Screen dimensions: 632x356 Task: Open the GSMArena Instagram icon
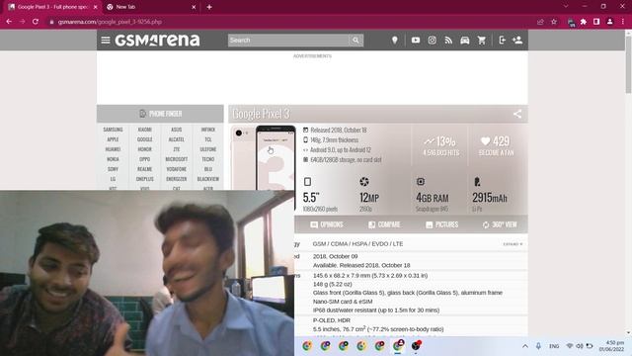coord(433,40)
